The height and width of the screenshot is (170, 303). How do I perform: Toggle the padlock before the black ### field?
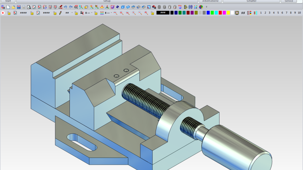coord(152,13)
